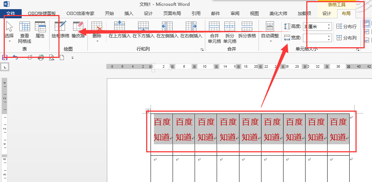Switch to the Table Tools 设计 tab
The height and width of the screenshot is (182, 372).
coord(327,14)
